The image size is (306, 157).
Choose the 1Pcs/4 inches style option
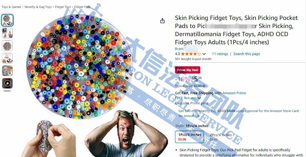pyautogui.click(x=189, y=137)
